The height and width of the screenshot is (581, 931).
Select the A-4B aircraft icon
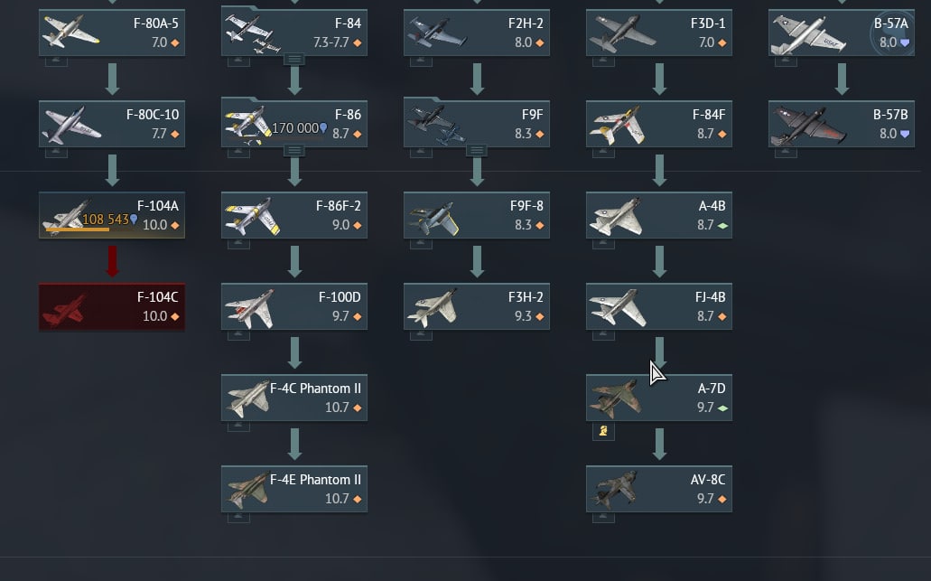pyautogui.click(x=615, y=216)
